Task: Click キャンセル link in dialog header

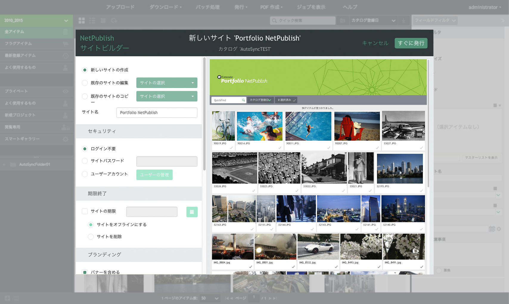Action: [x=375, y=43]
